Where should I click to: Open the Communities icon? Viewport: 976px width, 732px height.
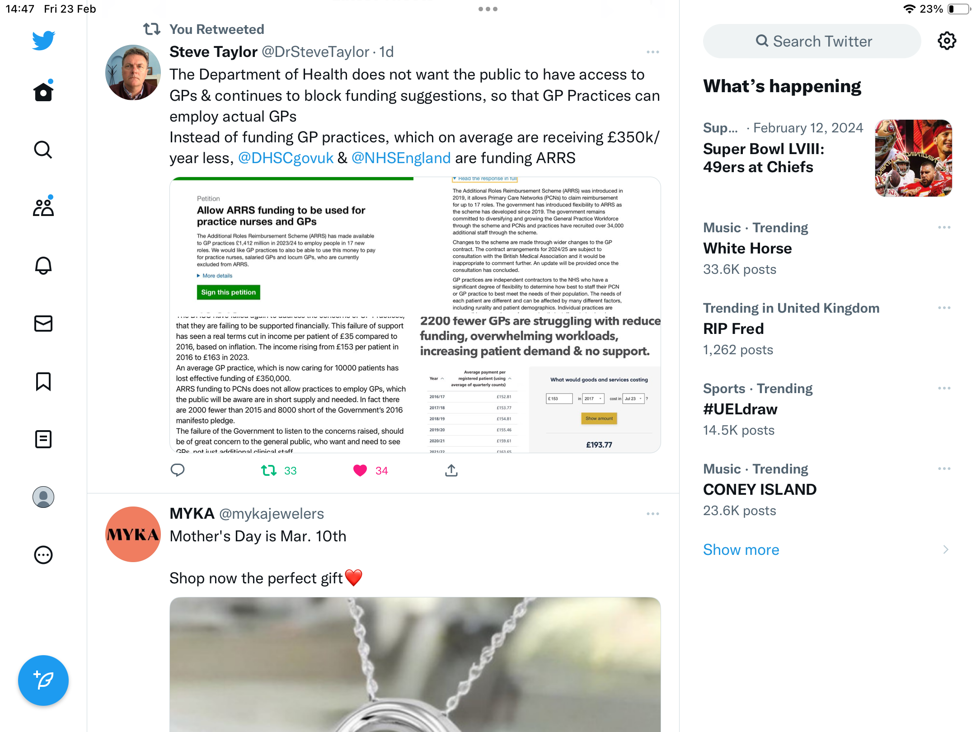point(43,207)
